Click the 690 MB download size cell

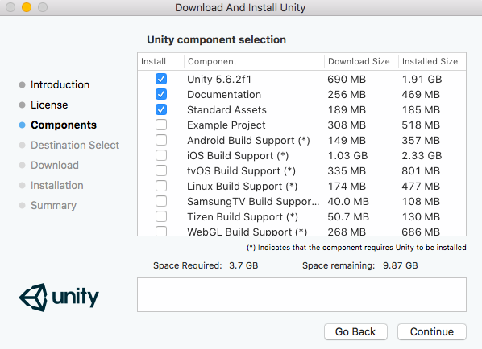click(347, 79)
